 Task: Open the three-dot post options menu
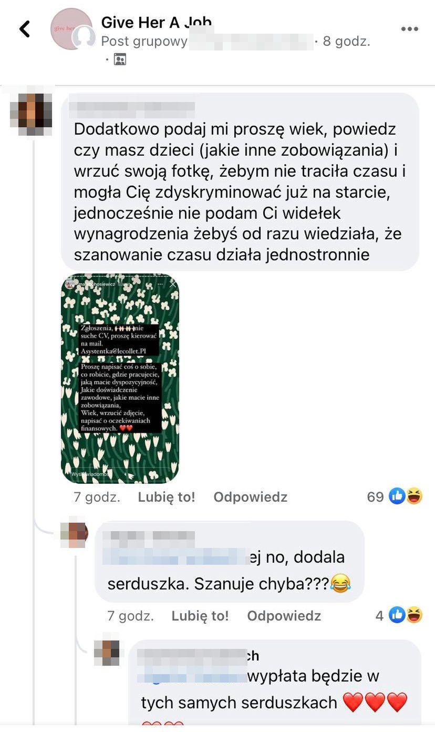pos(410,29)
